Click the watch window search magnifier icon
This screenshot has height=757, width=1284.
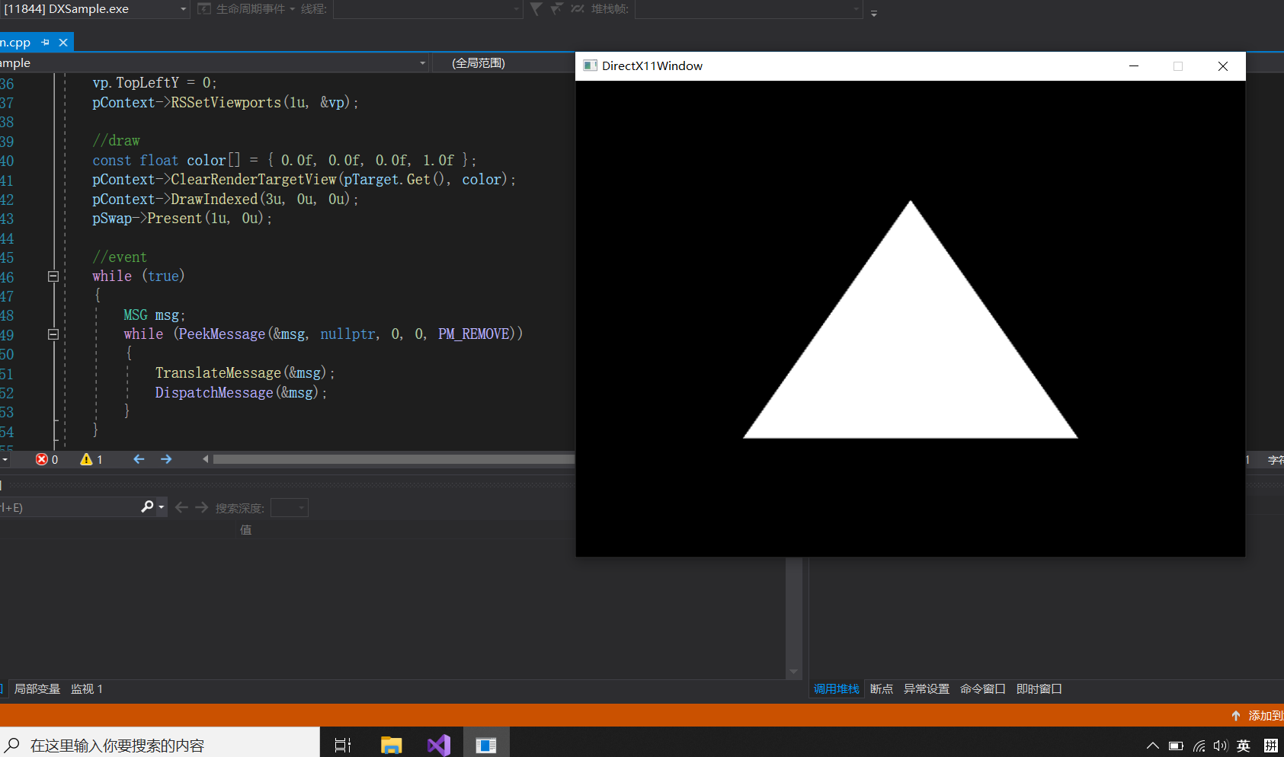148,507
